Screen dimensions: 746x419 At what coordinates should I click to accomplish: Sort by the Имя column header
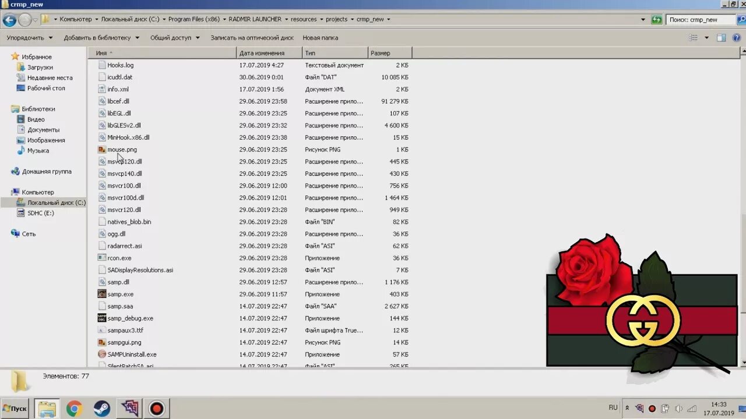(x=162, y=53)
